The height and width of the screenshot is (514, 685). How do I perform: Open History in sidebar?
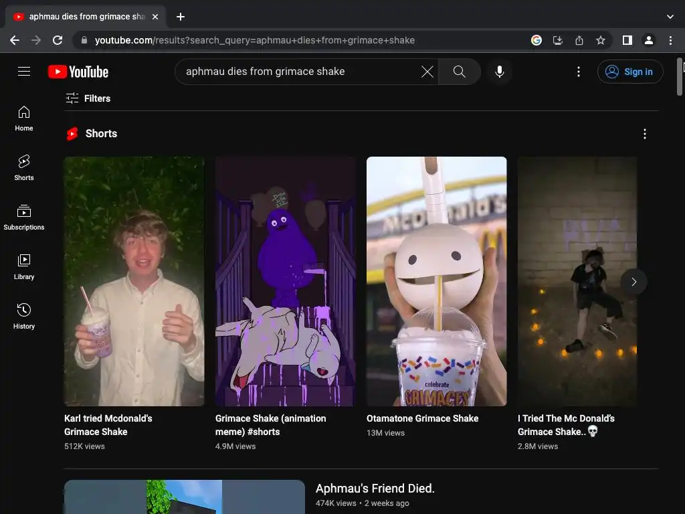24,316
